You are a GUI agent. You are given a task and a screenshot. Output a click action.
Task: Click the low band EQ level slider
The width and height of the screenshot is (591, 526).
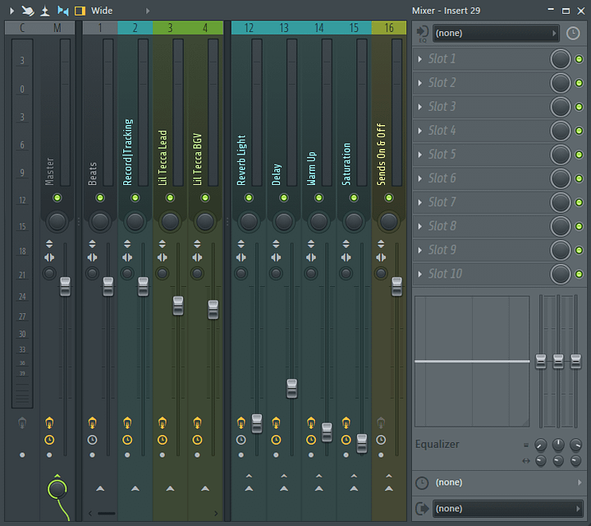[541, 361]
